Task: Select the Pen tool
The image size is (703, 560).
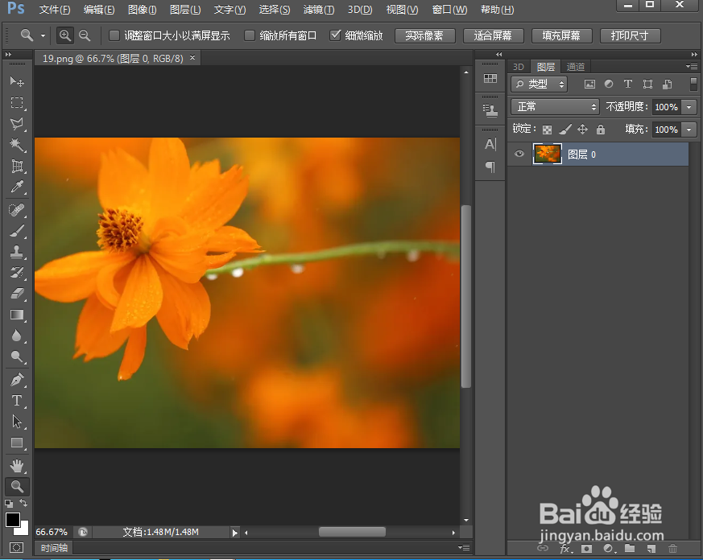Action: click(x=17, y=380)
